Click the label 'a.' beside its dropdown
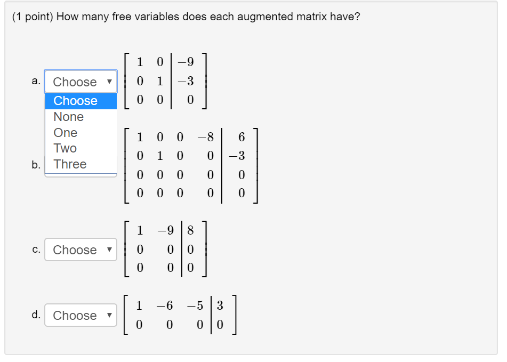The width and height of the screenshot is (507, 362). click(36, 82)
